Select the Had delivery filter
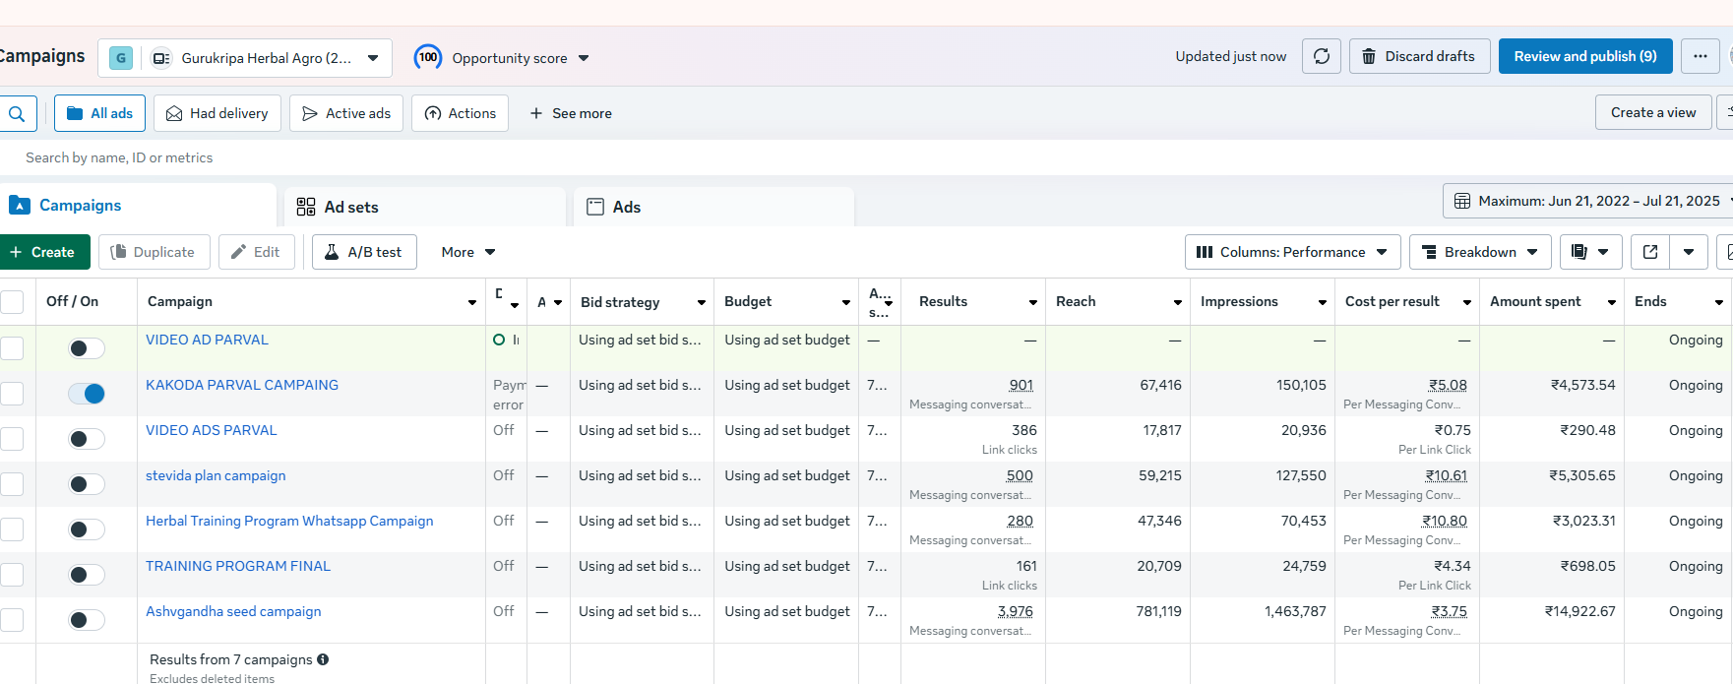The image size is (1733, 684). (217, 114)
